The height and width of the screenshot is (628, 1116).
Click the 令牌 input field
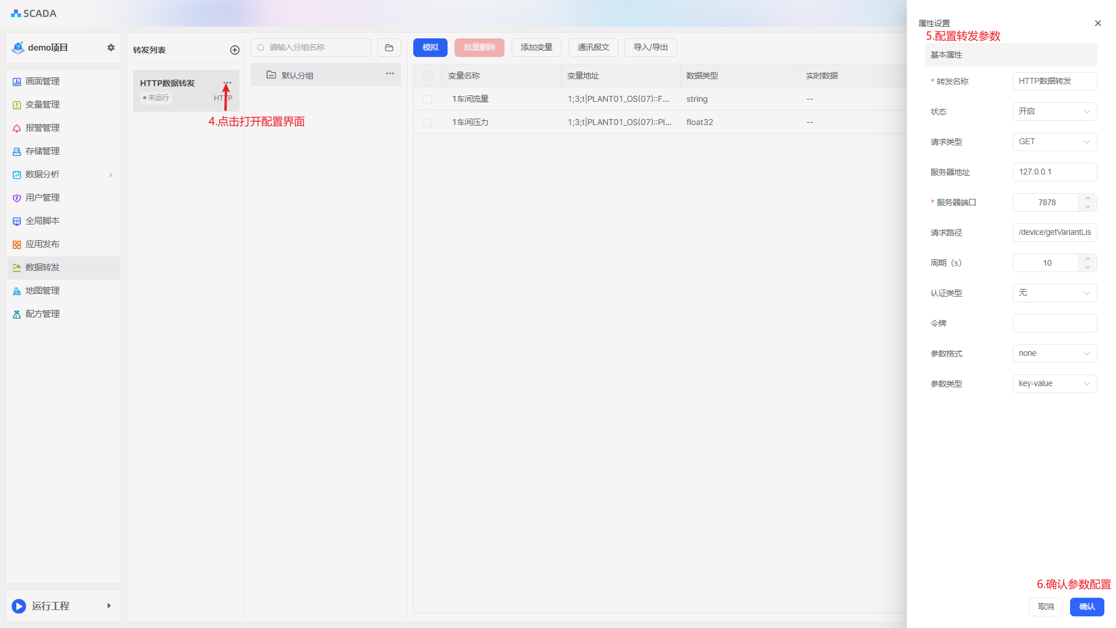tap(1054, 323)
